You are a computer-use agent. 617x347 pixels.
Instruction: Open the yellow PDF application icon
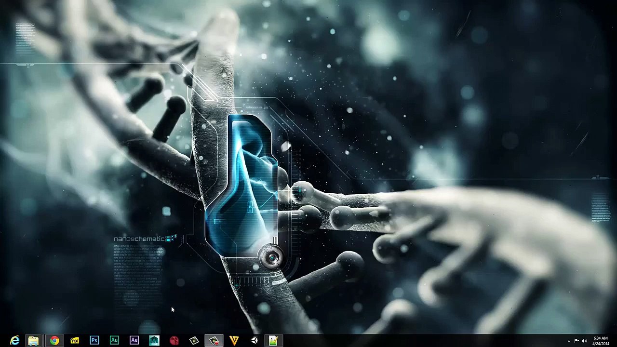pos(75,341)
